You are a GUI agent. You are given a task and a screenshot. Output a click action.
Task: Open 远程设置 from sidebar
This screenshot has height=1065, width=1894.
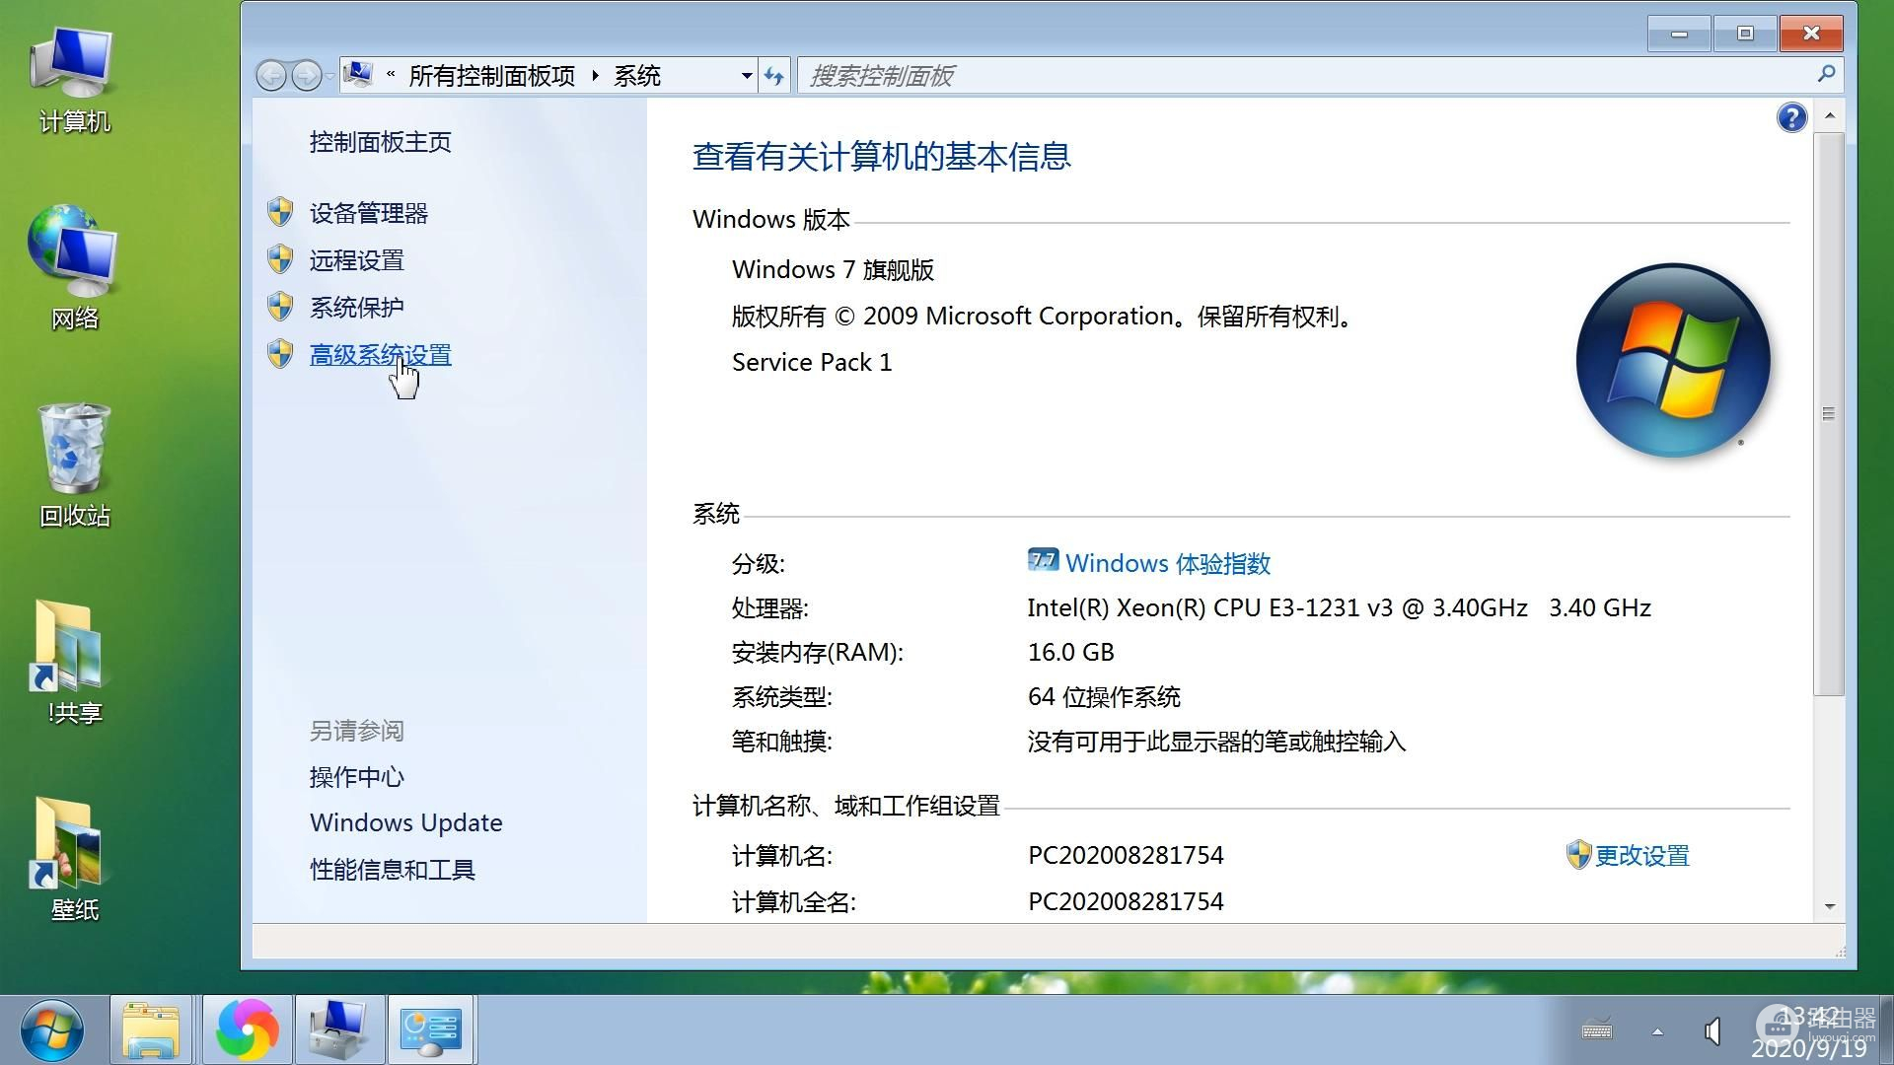pos(355,258)
